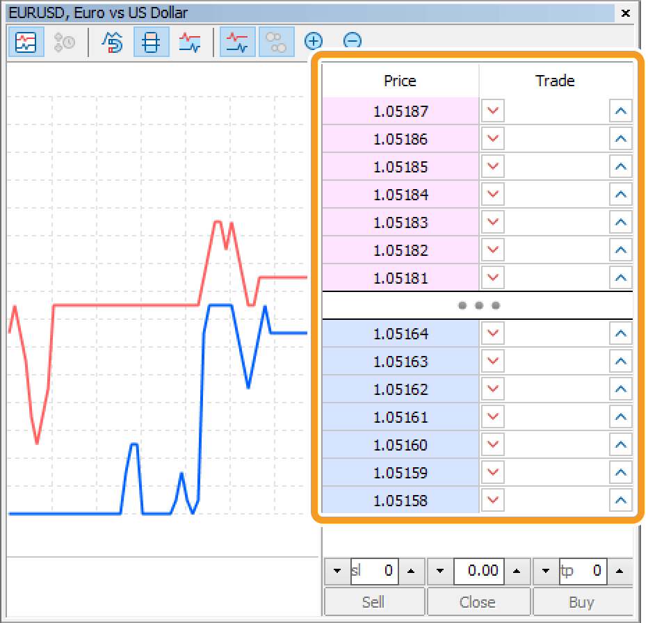
Task: Toggle the spread display toolbar icon
Action: (x=190, y=42)
